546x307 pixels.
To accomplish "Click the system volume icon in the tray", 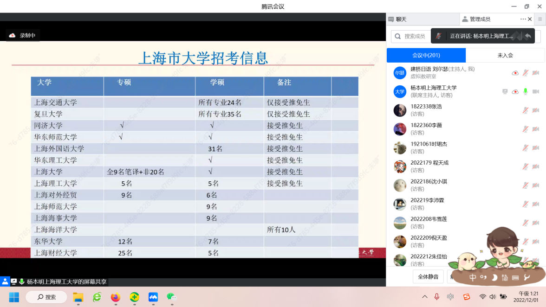I will tap(492, 297).
